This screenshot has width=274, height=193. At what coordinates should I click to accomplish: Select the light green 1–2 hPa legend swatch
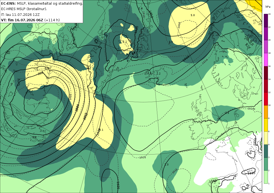pos(266,177)
